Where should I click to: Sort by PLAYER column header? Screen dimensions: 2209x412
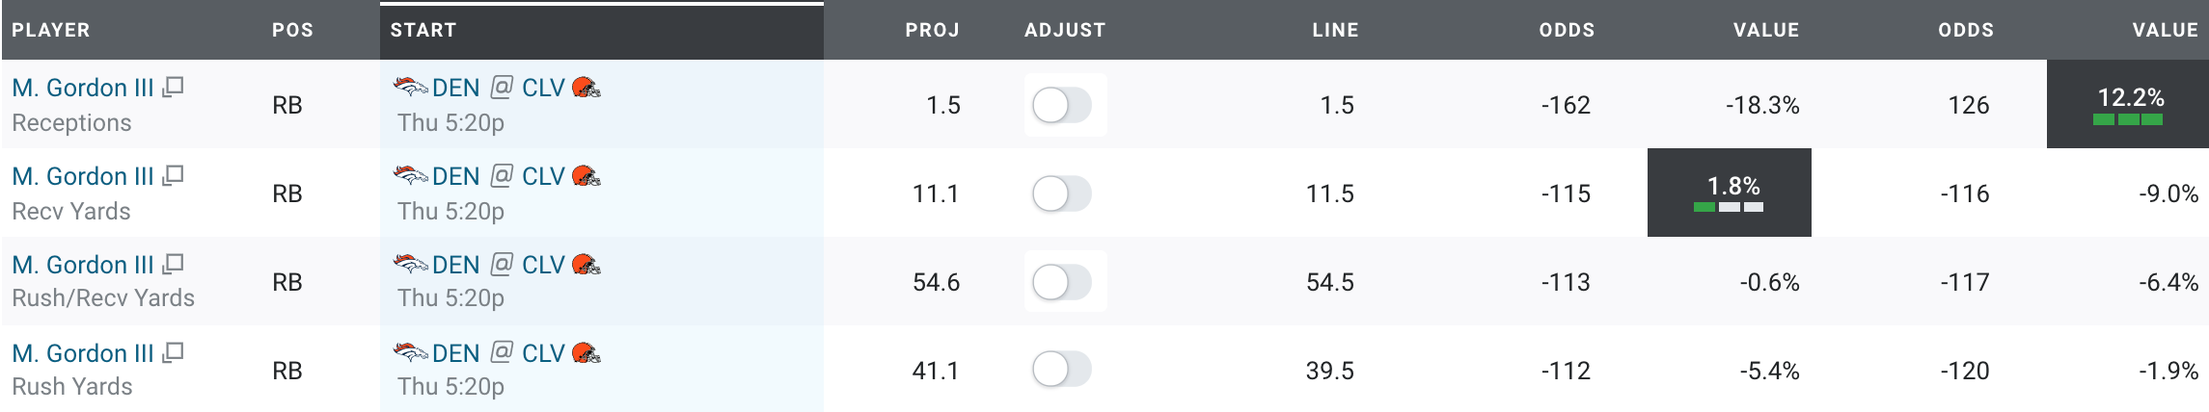(x=51, y=30)
